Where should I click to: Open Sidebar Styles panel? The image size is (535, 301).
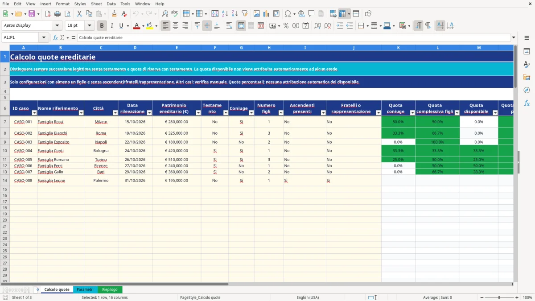527,65
